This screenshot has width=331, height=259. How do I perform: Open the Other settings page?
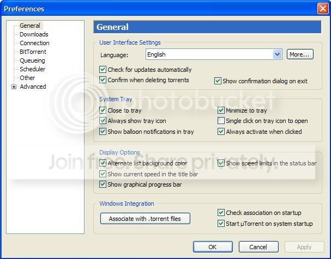pos(27,78)
